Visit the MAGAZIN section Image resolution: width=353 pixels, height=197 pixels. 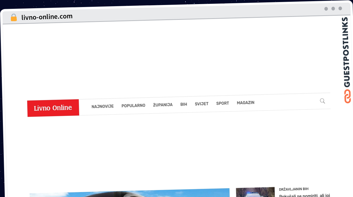(246, 103)
